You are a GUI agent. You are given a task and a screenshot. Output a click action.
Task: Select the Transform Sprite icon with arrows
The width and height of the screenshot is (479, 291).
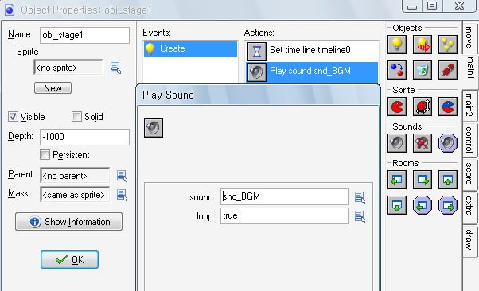[423, 107]
